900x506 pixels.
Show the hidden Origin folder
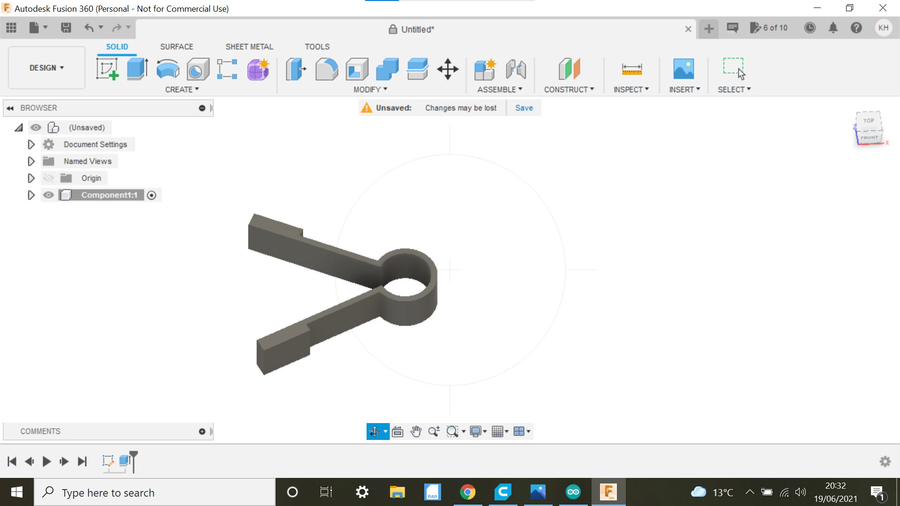pyautogui.click(x=48, y=178)
